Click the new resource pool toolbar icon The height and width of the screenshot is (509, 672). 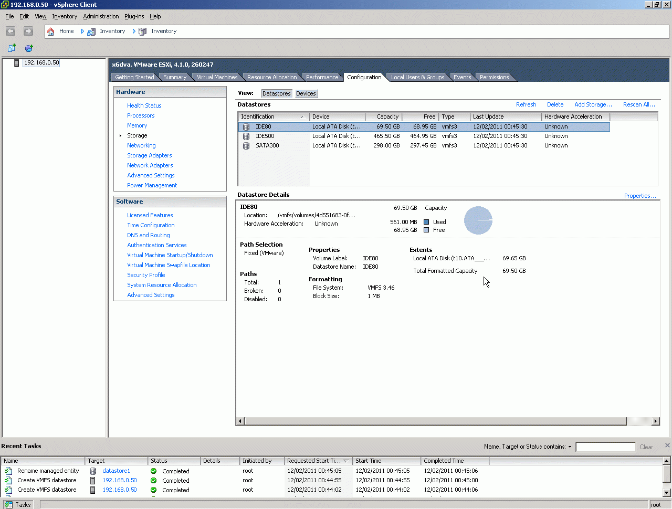tap(29, 48)
